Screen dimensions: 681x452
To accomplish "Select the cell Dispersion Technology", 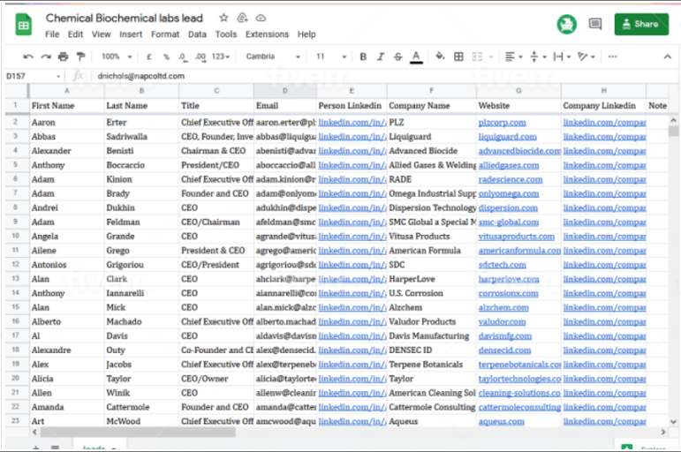I will (x=431, y=208).
